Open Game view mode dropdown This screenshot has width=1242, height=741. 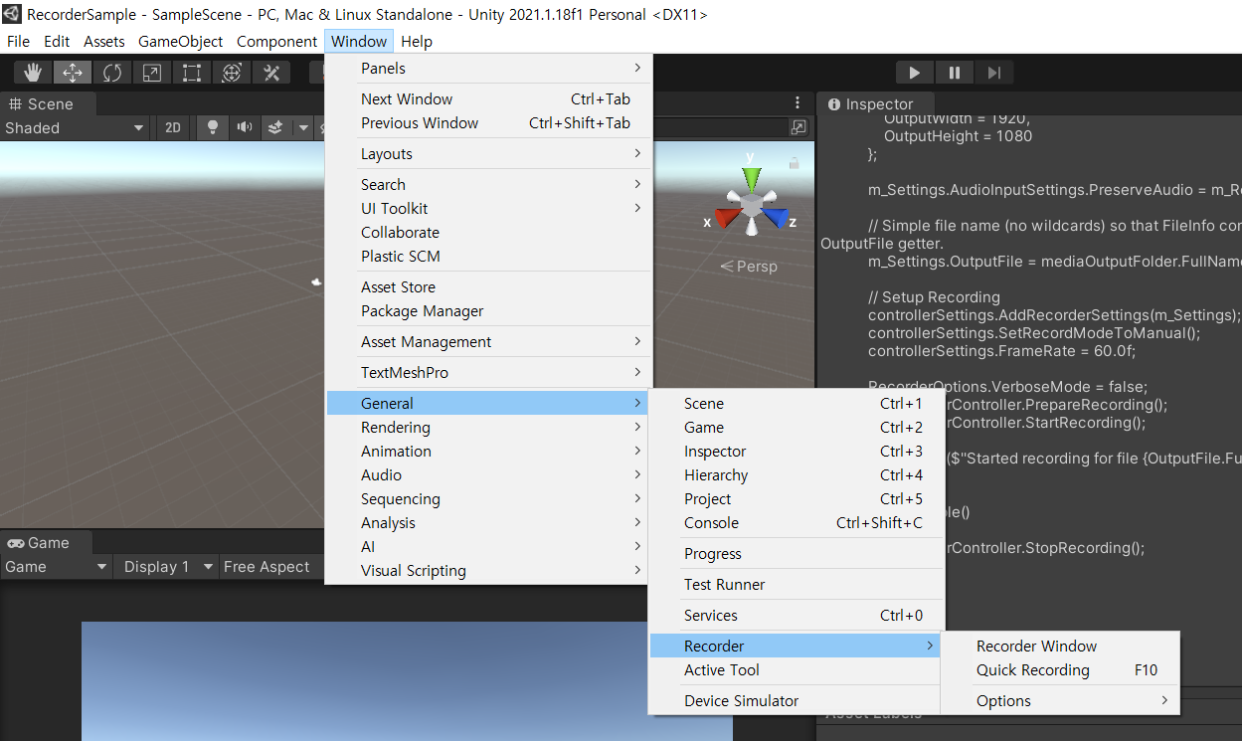pos(56,566)
